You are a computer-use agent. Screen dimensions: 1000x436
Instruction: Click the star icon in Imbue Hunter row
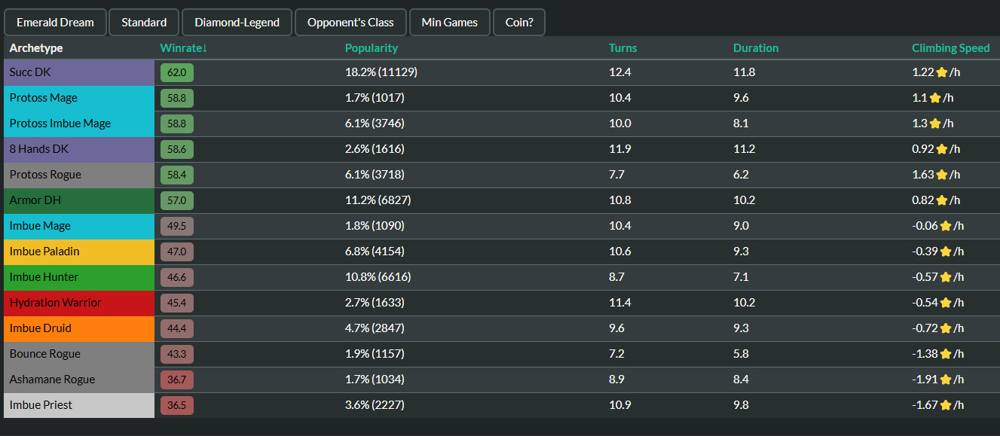[x=945, y=277]
